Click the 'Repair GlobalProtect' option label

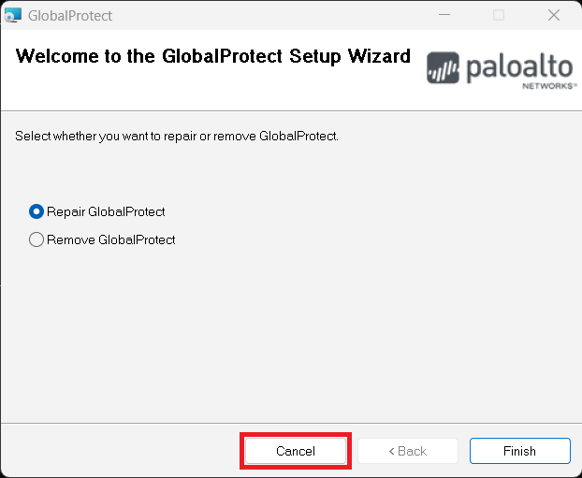point(106,211)
